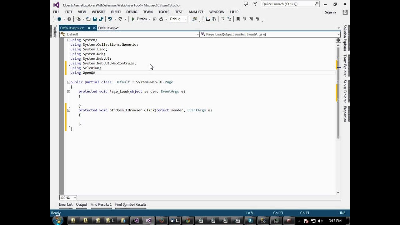This screenshot has width=400, height=225.
Task: Open the notifications flag icon
Action: click(x=246, y=4)
